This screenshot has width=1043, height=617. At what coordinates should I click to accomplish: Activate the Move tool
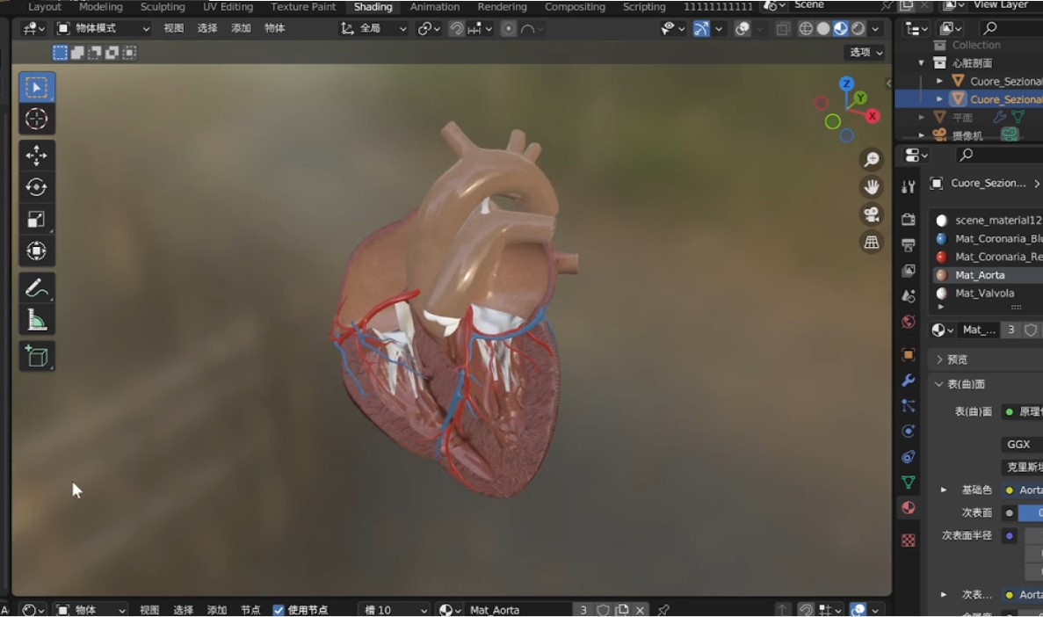pyautogui.click(x=37, y=156)
